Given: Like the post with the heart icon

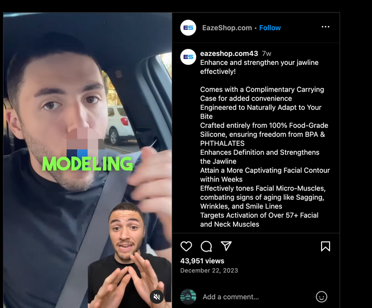Looking at the screenshot, I should (186, 247).
